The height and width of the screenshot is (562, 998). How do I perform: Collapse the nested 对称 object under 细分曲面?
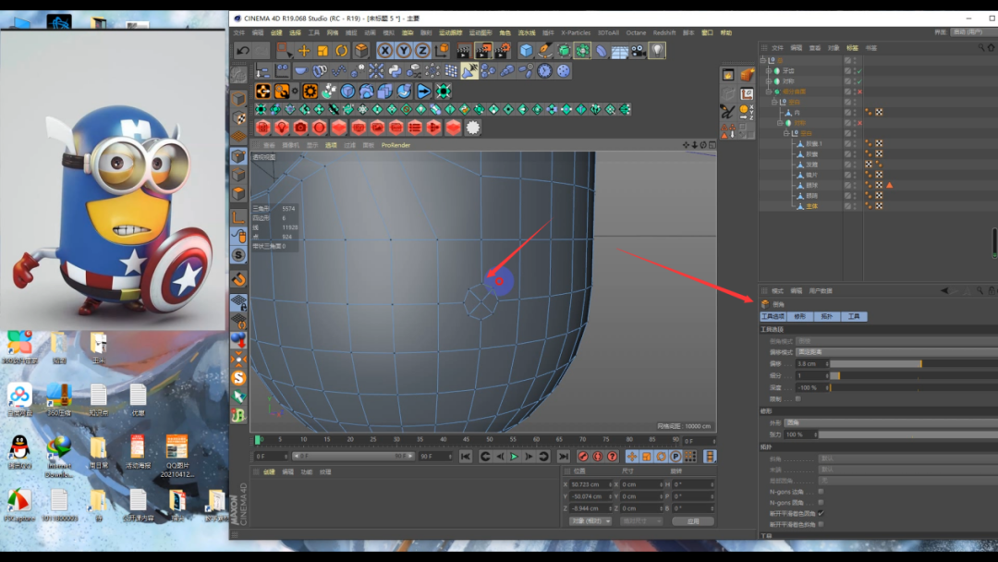[x=780, y=123]
